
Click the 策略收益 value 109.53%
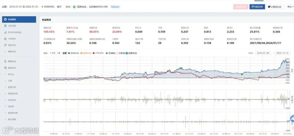(49, 32)
